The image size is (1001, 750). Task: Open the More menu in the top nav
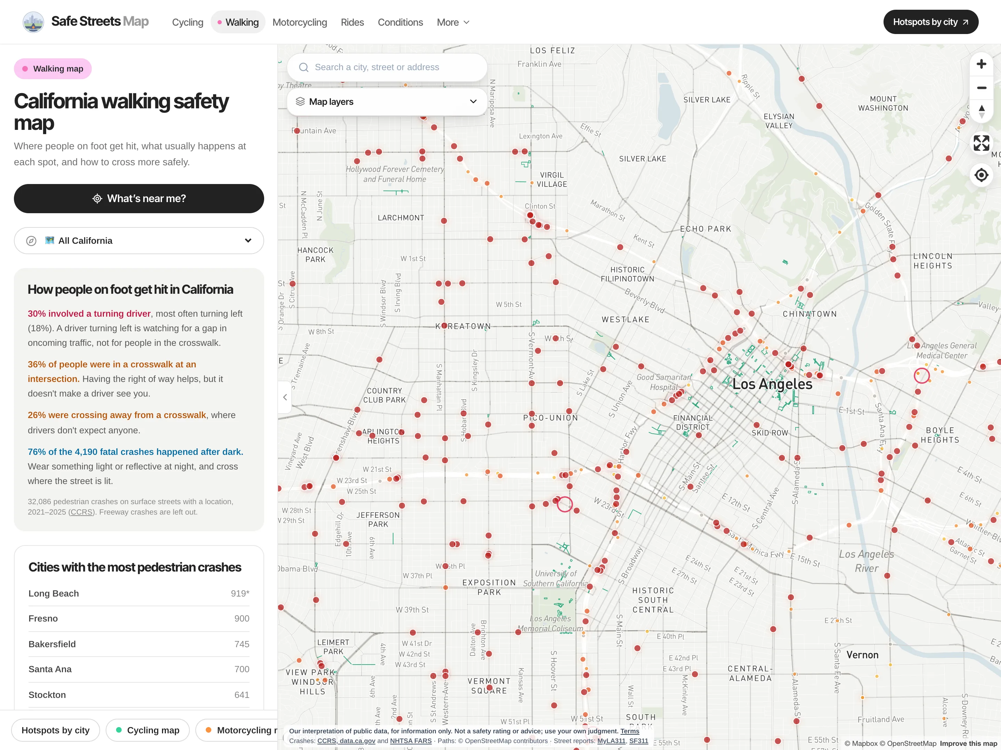pos(453,22)
